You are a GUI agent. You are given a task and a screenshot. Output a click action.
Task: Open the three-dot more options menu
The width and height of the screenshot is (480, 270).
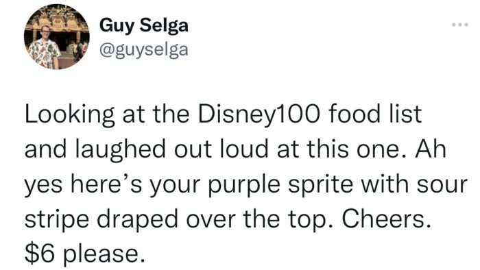pyautogui.click(x=460, y=25)
